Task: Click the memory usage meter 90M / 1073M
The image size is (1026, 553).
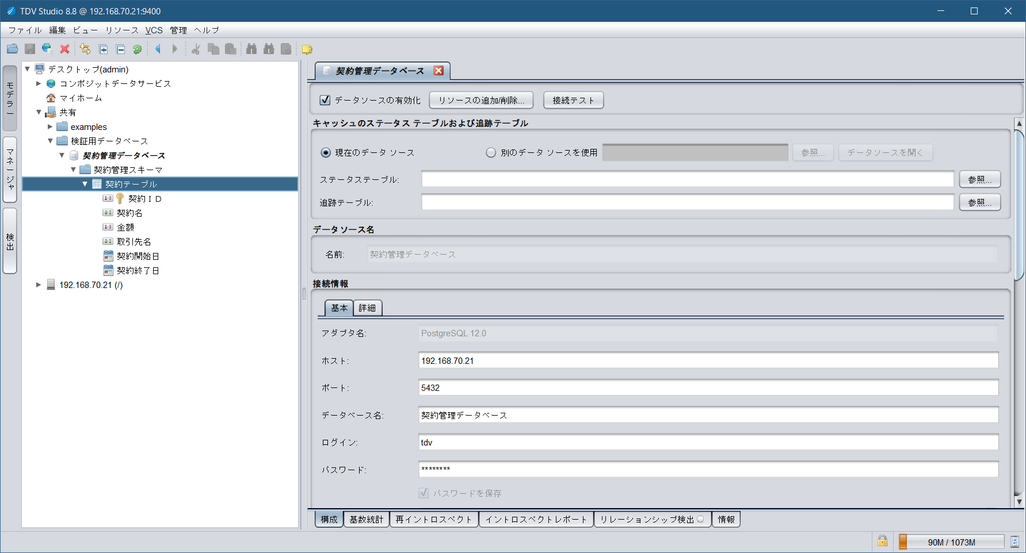Action: click(x=951, y=542)
